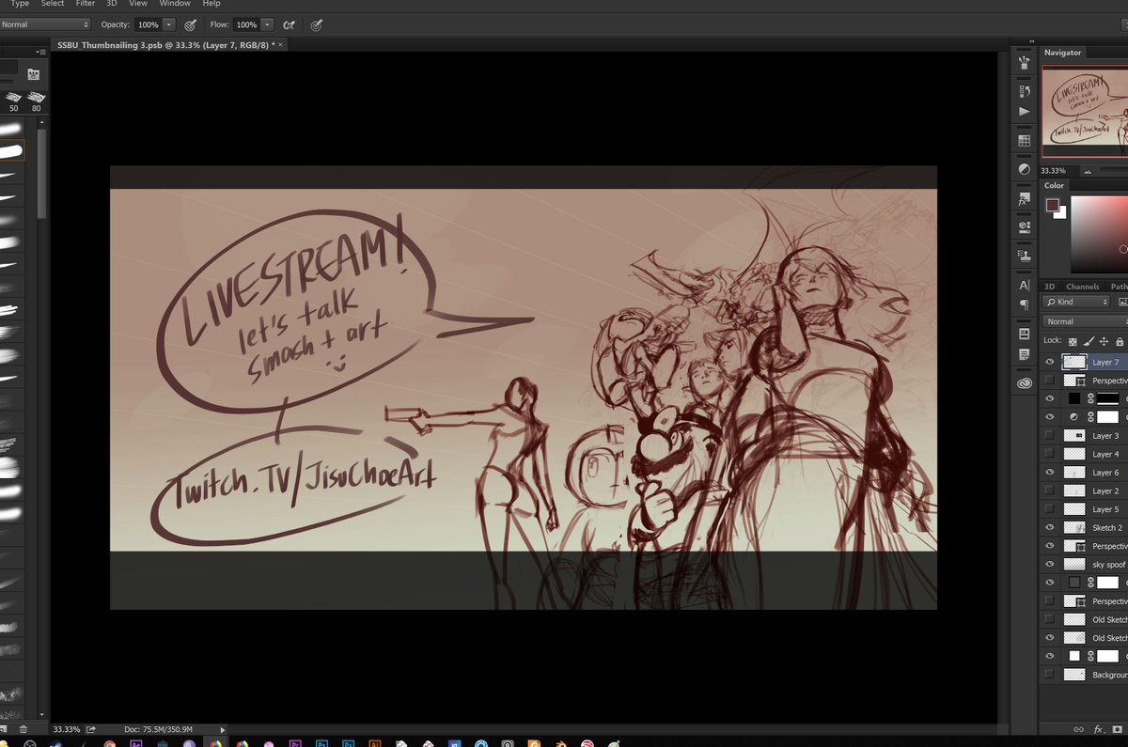Screen dimensions: 1128x747
Task: Show the Background layer
Action: [x=1050, y=675]
